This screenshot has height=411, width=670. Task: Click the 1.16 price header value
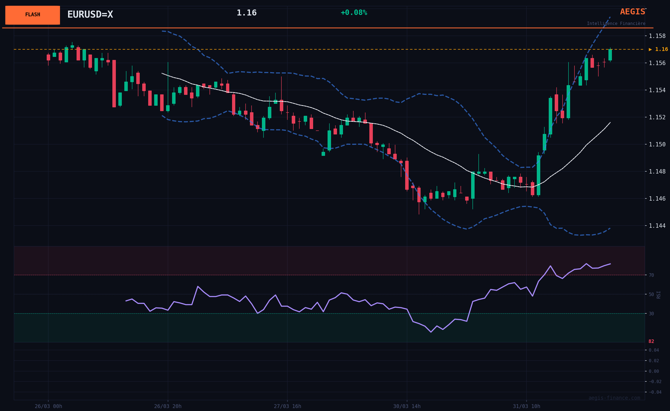point(246,13)
